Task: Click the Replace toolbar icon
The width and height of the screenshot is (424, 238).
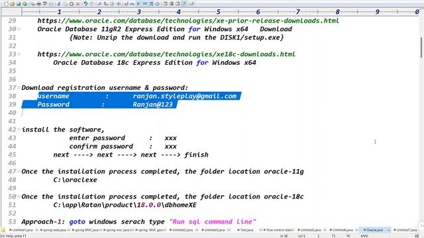Action: (106, 4)
